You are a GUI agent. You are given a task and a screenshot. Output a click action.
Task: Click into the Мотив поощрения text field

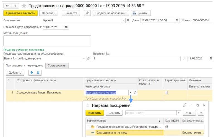[47, 41]
